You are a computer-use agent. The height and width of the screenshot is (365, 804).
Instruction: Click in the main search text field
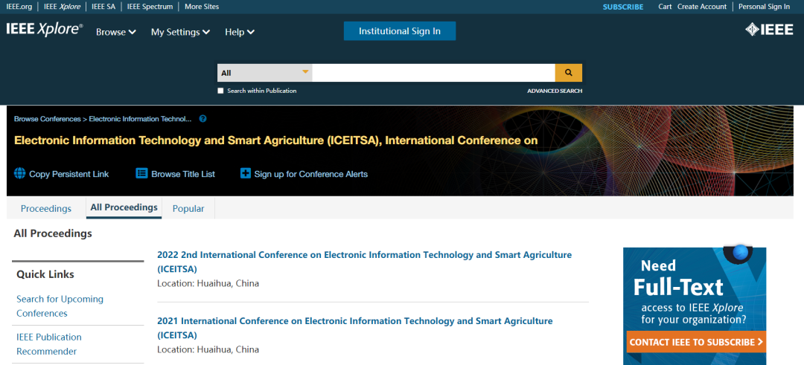(434, 73)
